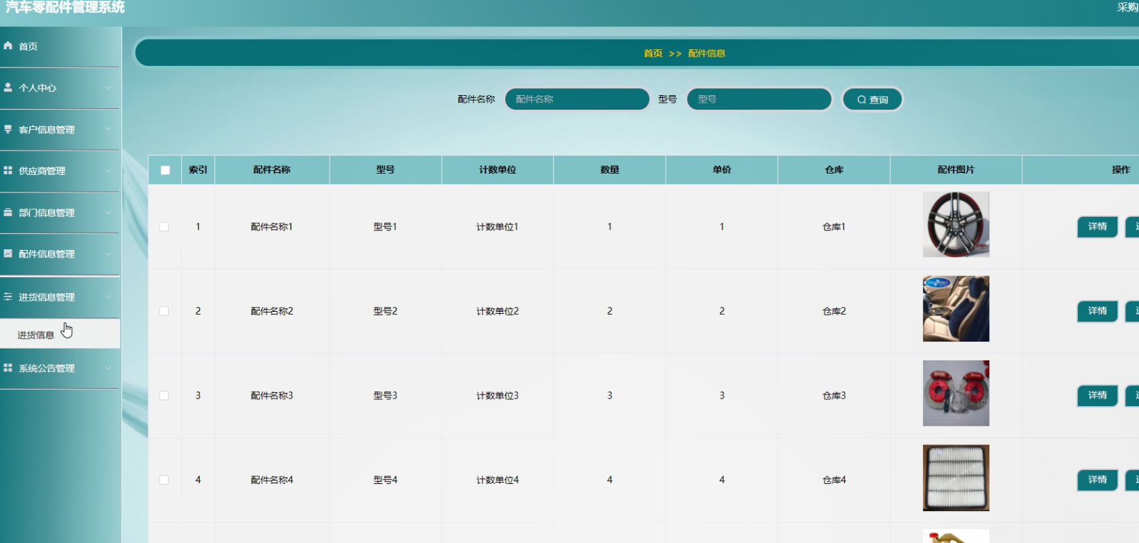Image resolution: width=1139 pixels, height=543 pixels.
Task: Click the 进货信息管理 sidebar icon
Action: pos(8,296)
